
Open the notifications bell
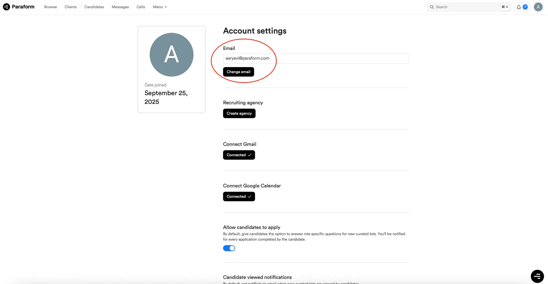[522, 7]
